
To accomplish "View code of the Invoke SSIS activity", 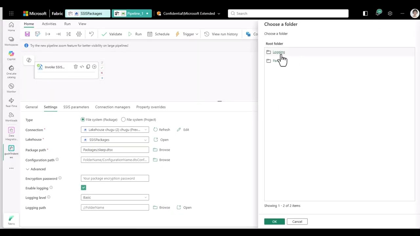I will [82, 67].
